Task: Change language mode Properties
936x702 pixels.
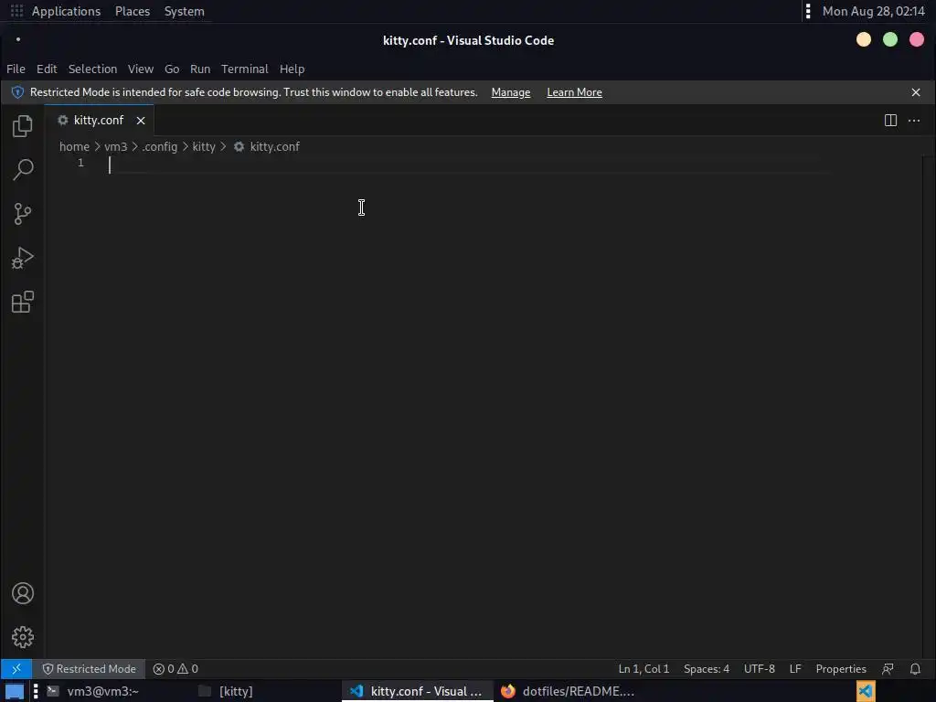Action: click(x=841, y=669)
